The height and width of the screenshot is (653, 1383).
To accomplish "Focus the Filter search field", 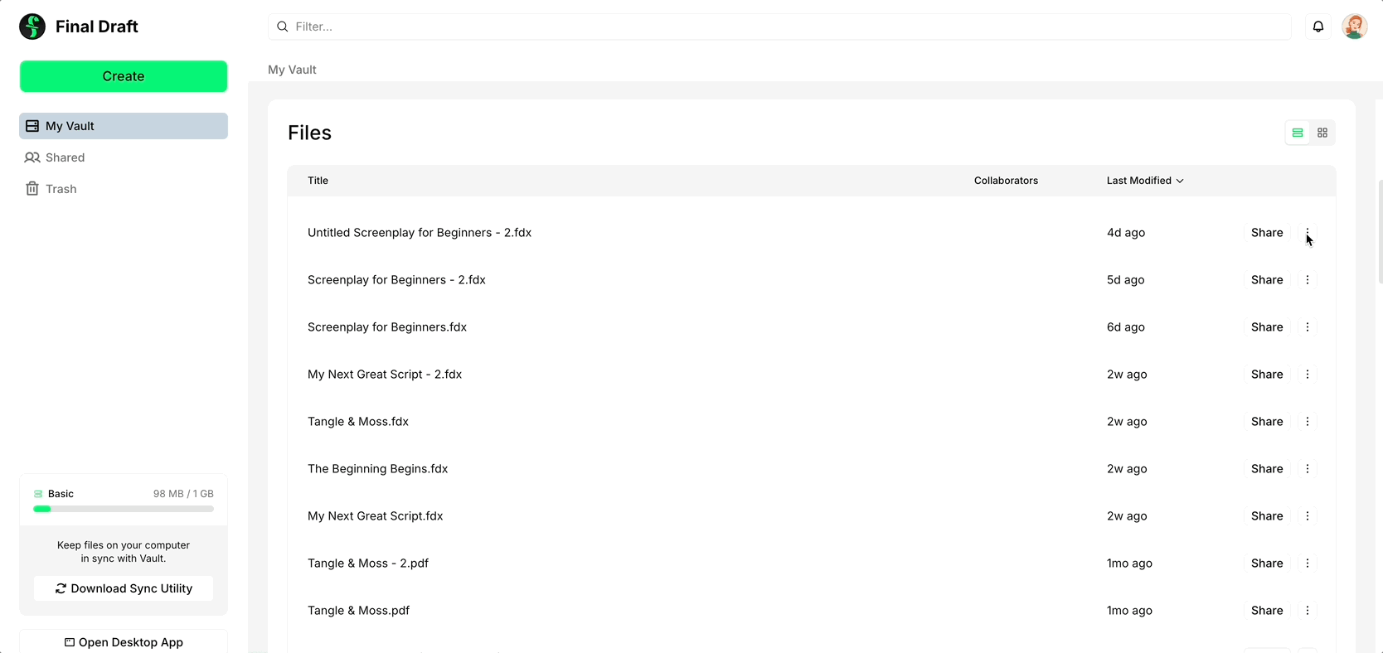I will click(779, 27).
